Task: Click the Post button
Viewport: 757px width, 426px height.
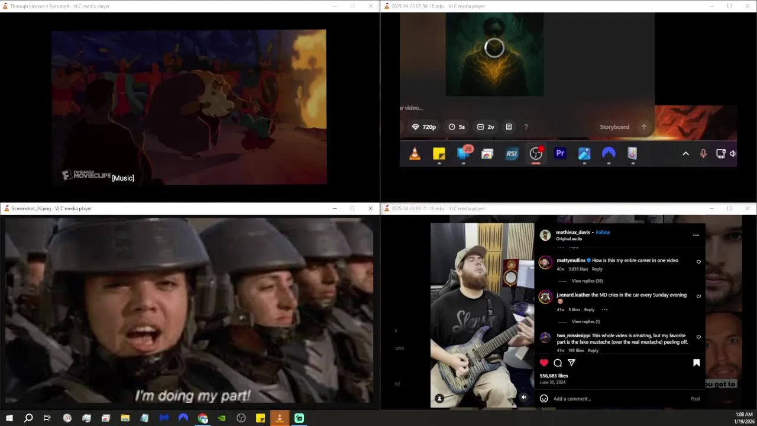Action: click(695, 399)
